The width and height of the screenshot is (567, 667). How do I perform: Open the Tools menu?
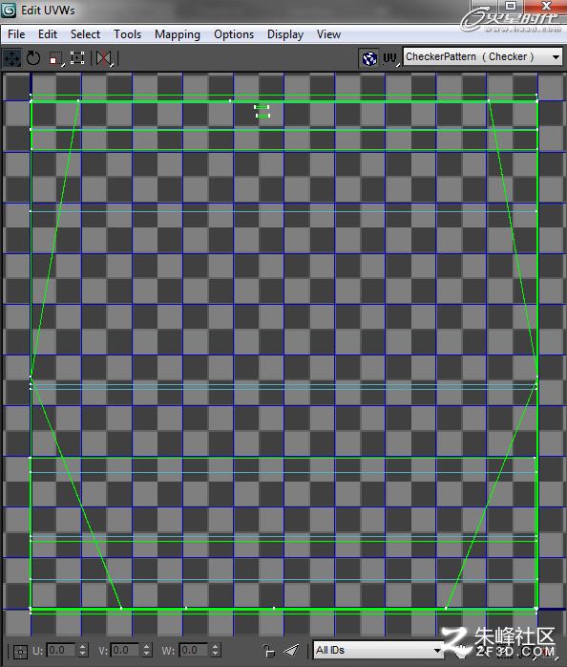coord(128,34)
